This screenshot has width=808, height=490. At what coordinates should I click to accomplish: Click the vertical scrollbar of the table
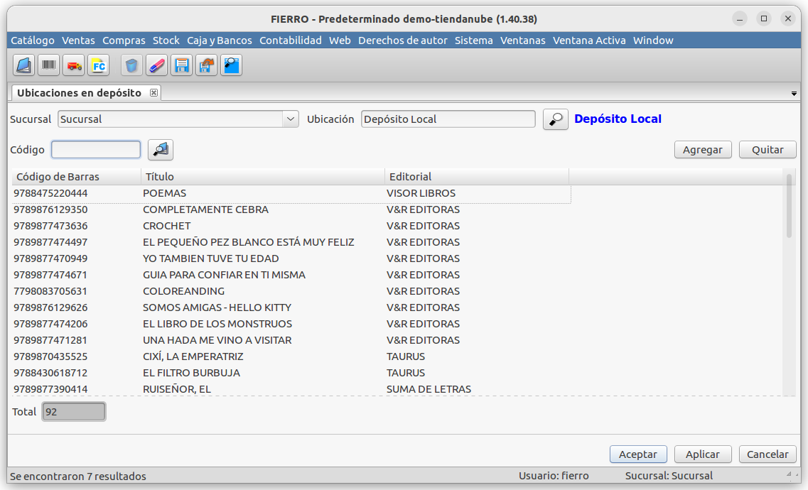(789, 206)
